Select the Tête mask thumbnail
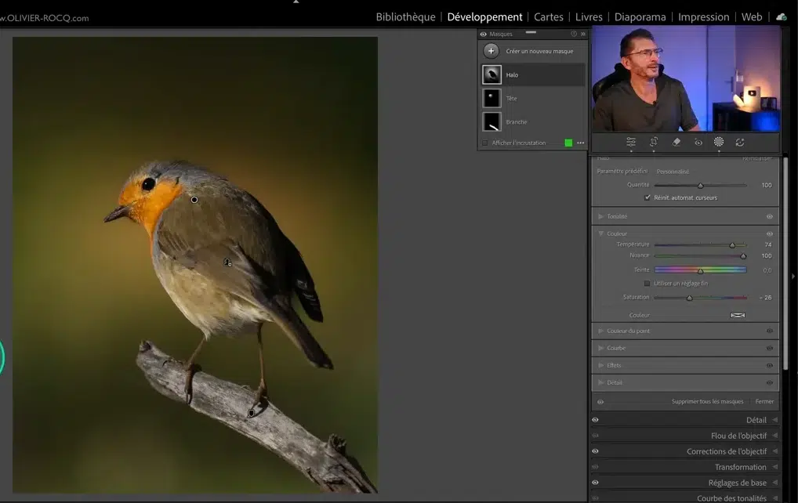The height and width of the screenshot is (503, 798). (x=491, y=98)
